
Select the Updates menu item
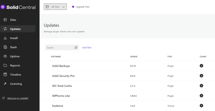(18, 29)
